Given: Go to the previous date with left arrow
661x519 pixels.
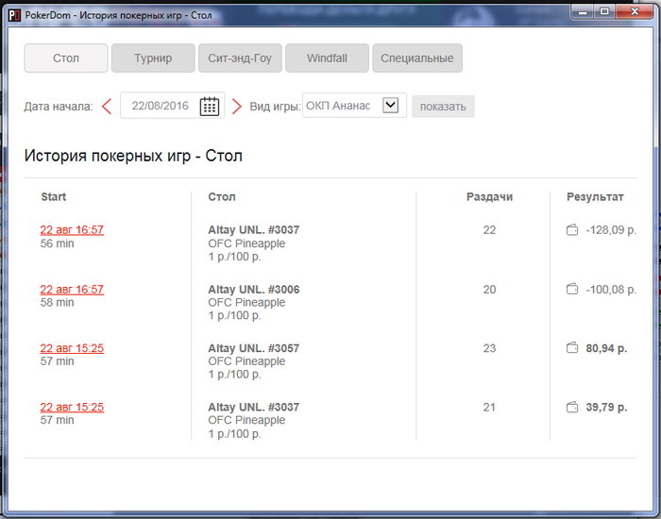Looking at the screenshot, I should (x=107, y=106).
